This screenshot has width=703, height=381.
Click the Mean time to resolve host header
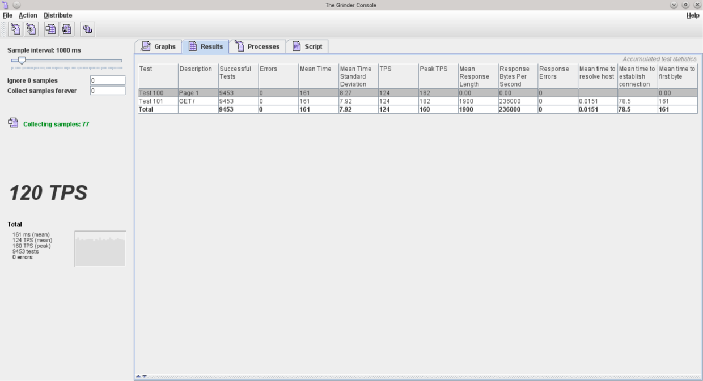click(x=598, y=76)
